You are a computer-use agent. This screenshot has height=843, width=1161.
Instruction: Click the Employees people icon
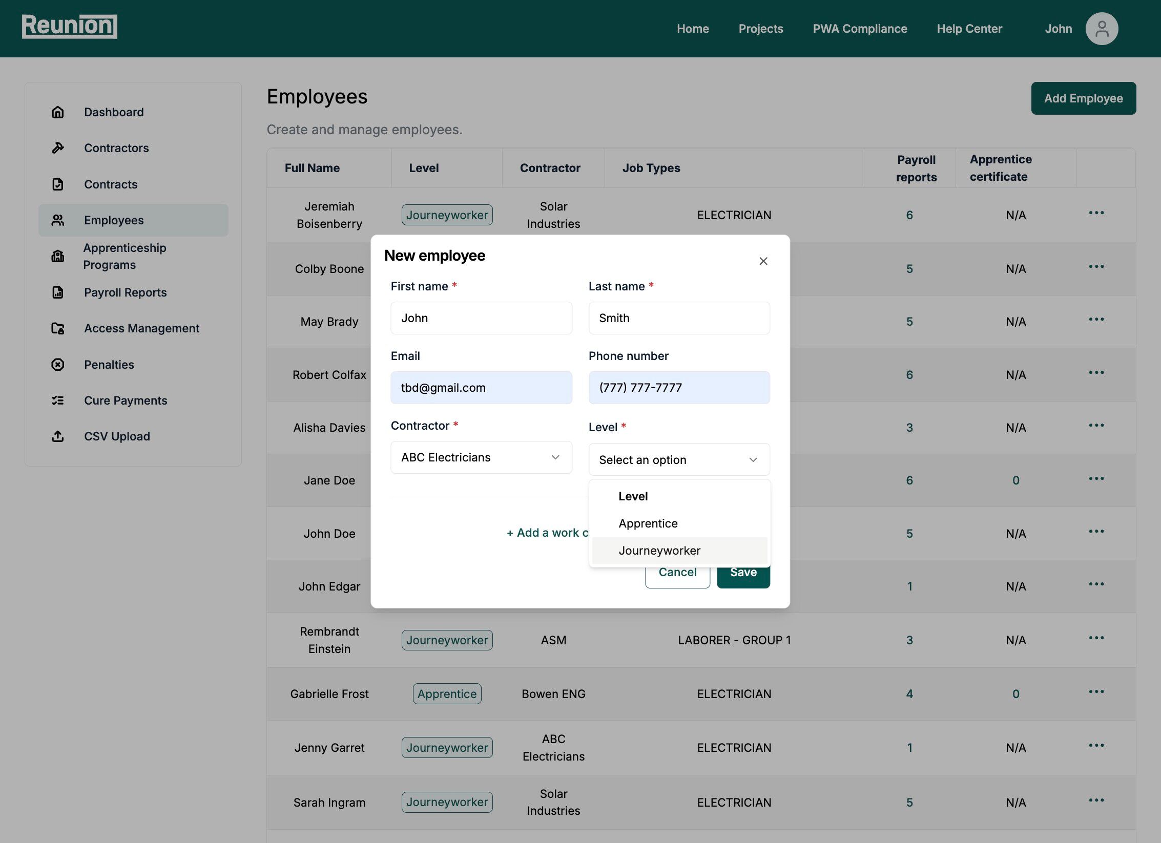[x=57, y=220]
